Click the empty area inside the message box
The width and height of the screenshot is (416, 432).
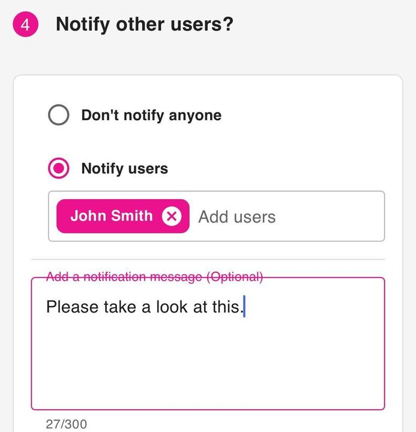(x=207, y=366)
